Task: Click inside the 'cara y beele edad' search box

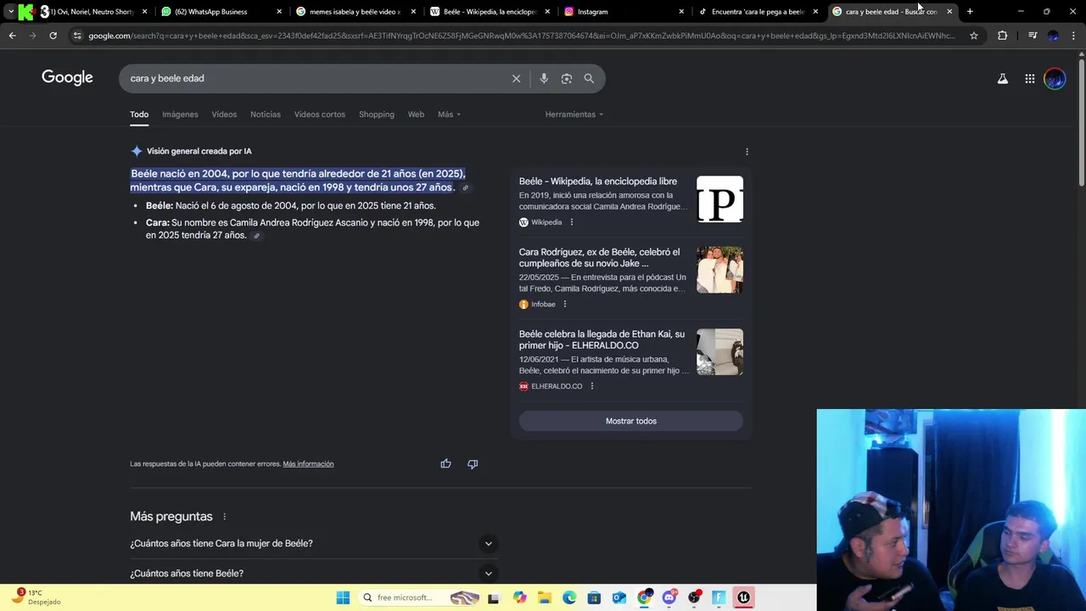Action: coord(318,78)
